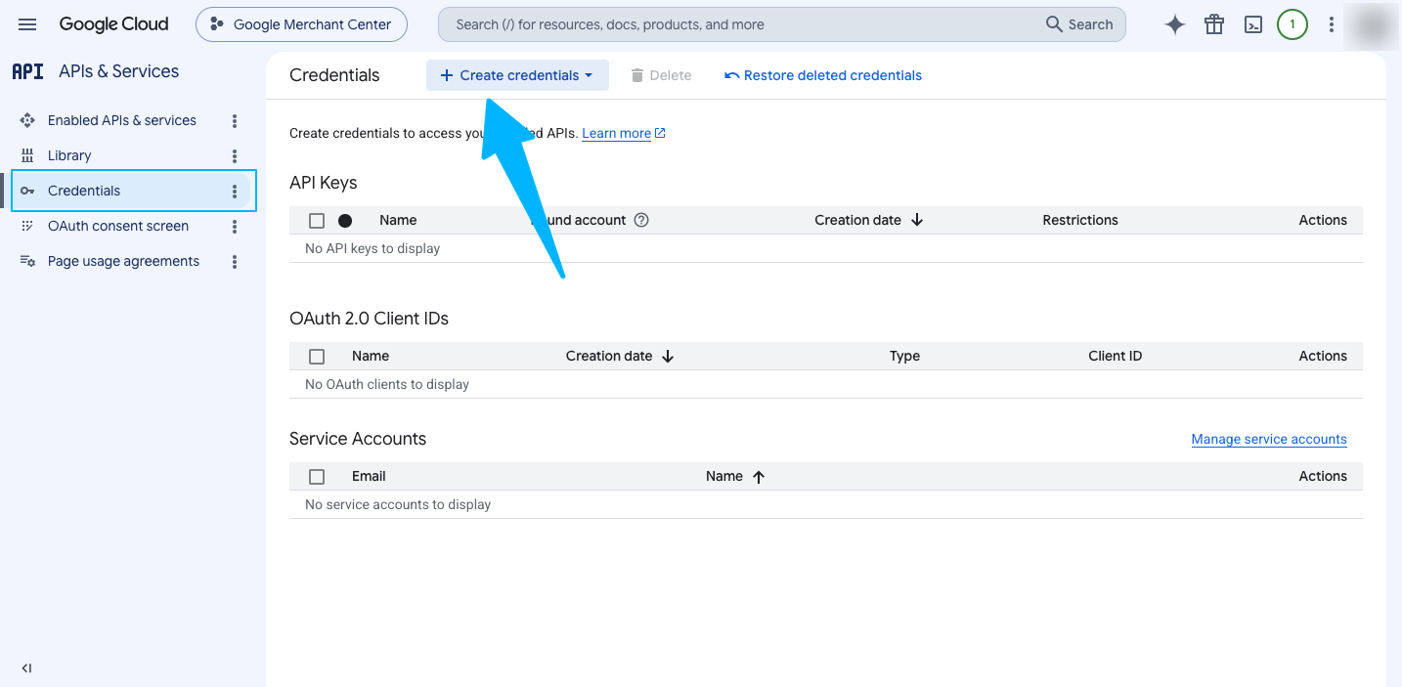This screenshot has height=687, width=1402.
Task: Click API Keys Actions column header
Action: [1323, 220]
